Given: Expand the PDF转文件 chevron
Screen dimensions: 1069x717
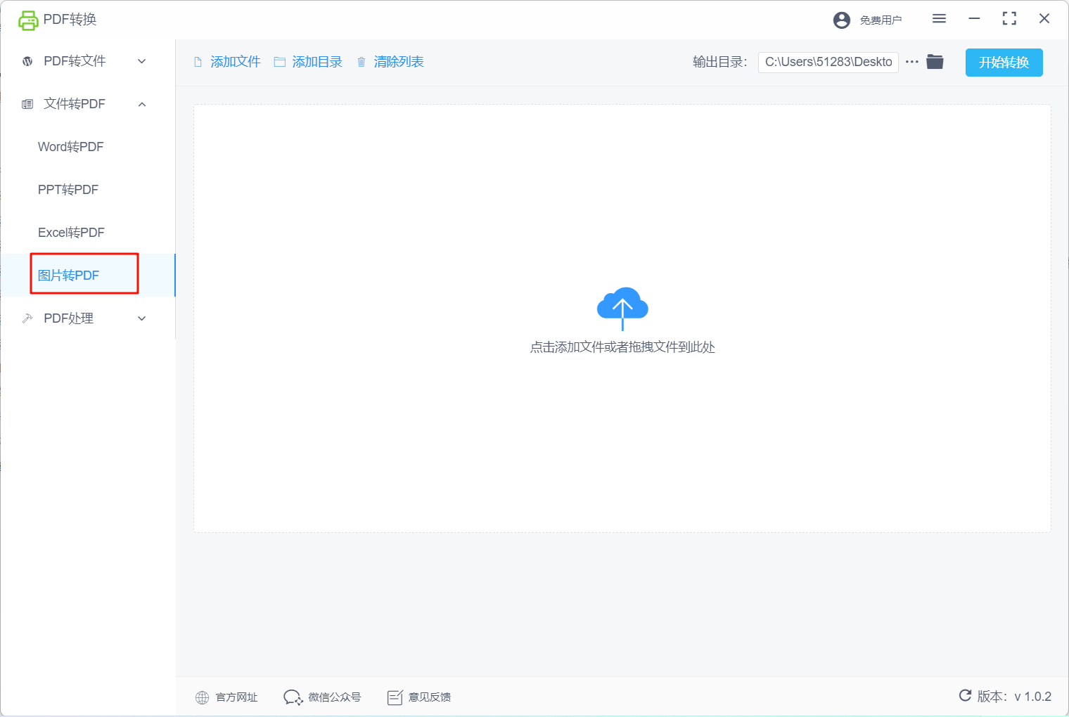Looking at the screenshot, I should 142,61.
